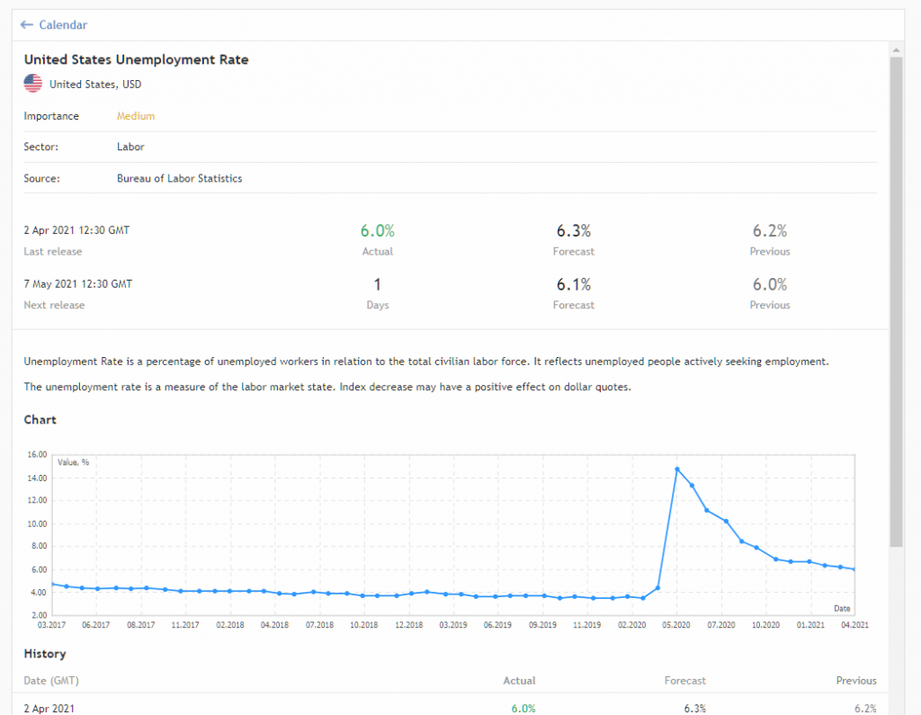Click the 'Previous' history column header
Image resolution: width=921 pixels, height=715 pixels.
tap(856, 680)
